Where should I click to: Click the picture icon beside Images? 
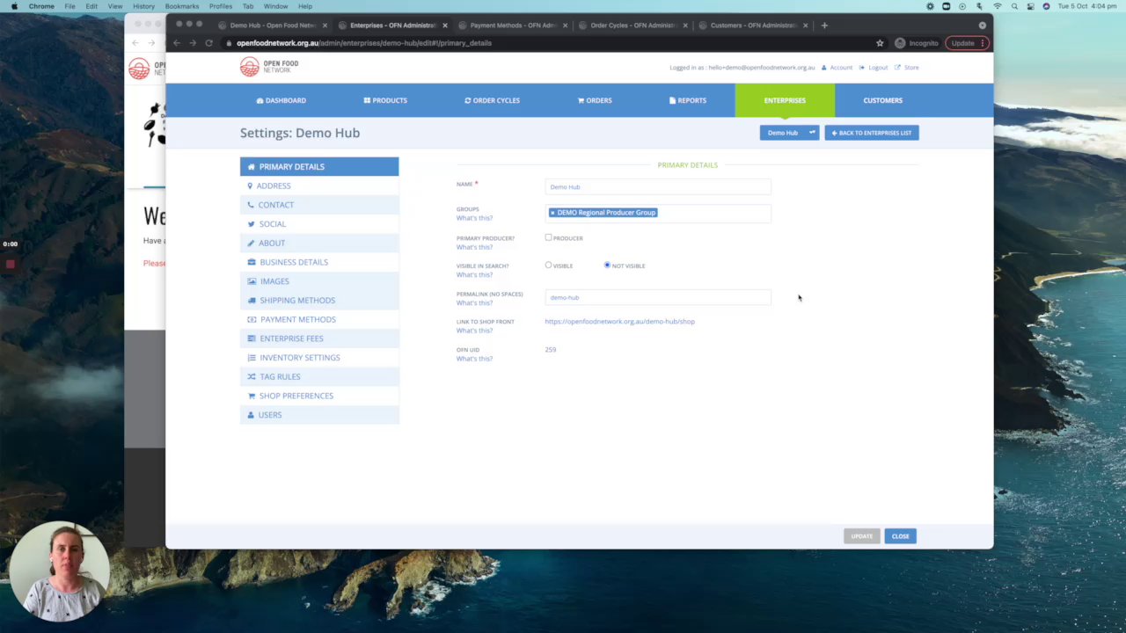[252, 281]
